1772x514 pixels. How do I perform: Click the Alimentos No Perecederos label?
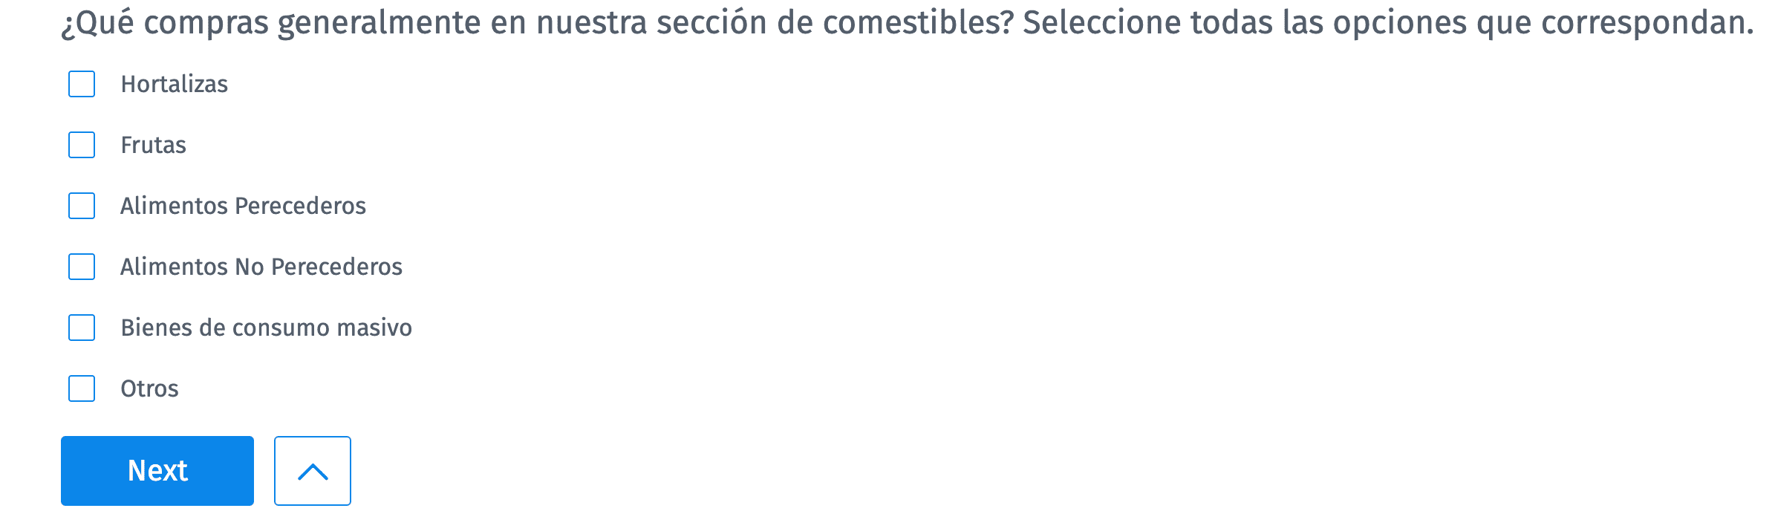pos(261,267)
